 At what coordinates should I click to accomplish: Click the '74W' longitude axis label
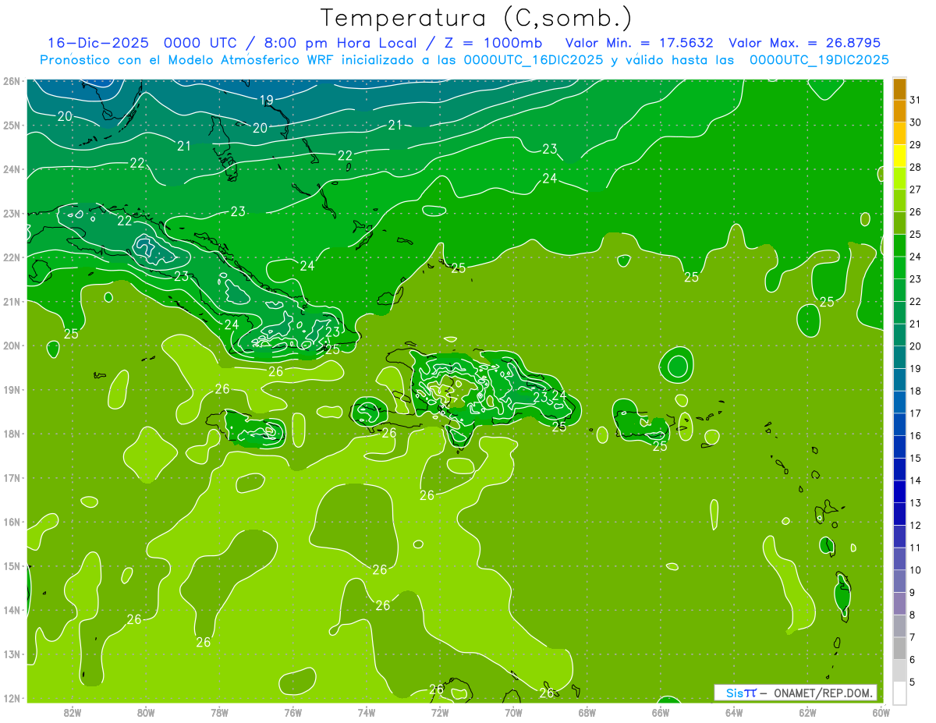366,711
